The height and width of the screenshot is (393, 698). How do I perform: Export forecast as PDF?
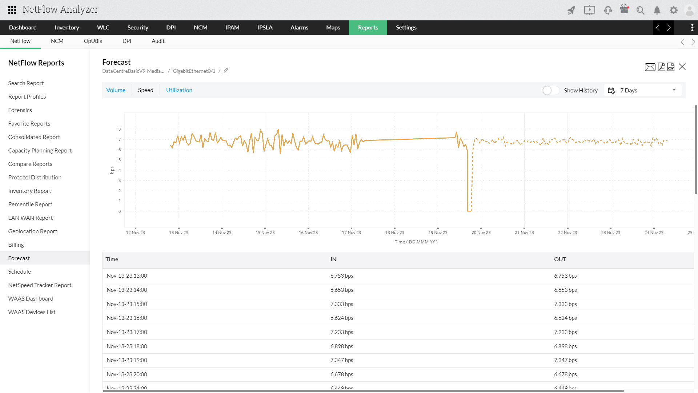click(x=661, y=67)
